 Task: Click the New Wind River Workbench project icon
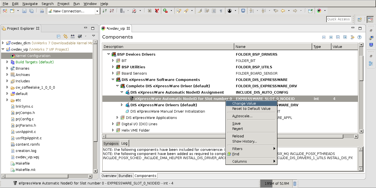5,11
